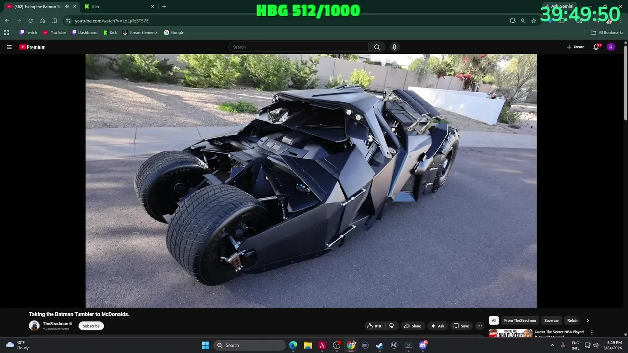Open StreamElements bookmark
The image size is (628, 353).
coord(140,33)
